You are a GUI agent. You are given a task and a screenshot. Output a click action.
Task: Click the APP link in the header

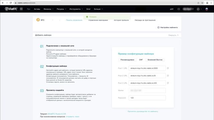(x=172, y=9)
